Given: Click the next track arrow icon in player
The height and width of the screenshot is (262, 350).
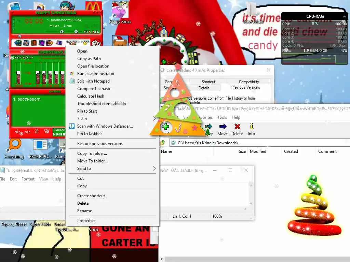Looking at the screenshot, I should pos(50,43).
